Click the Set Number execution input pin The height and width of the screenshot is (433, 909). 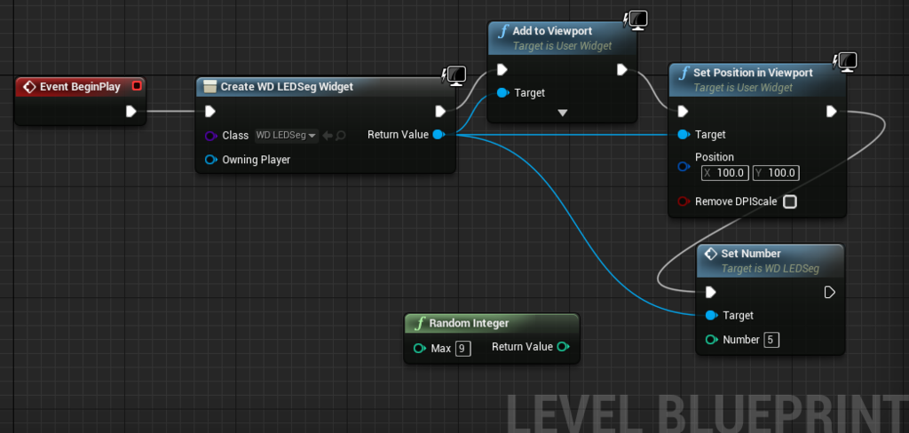click(x=711, y=292)
